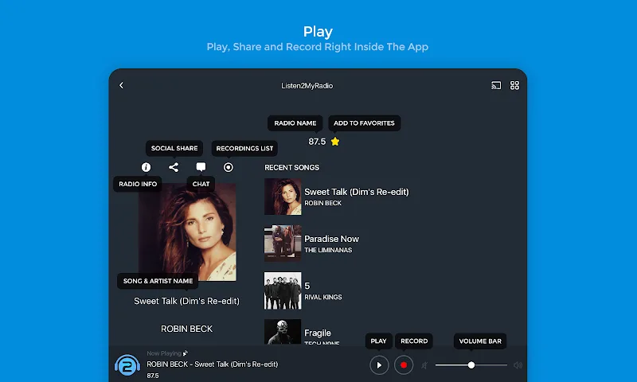Open the cast to device icon
The height and width of the screenshot is (382, 637).
(496, 85)
